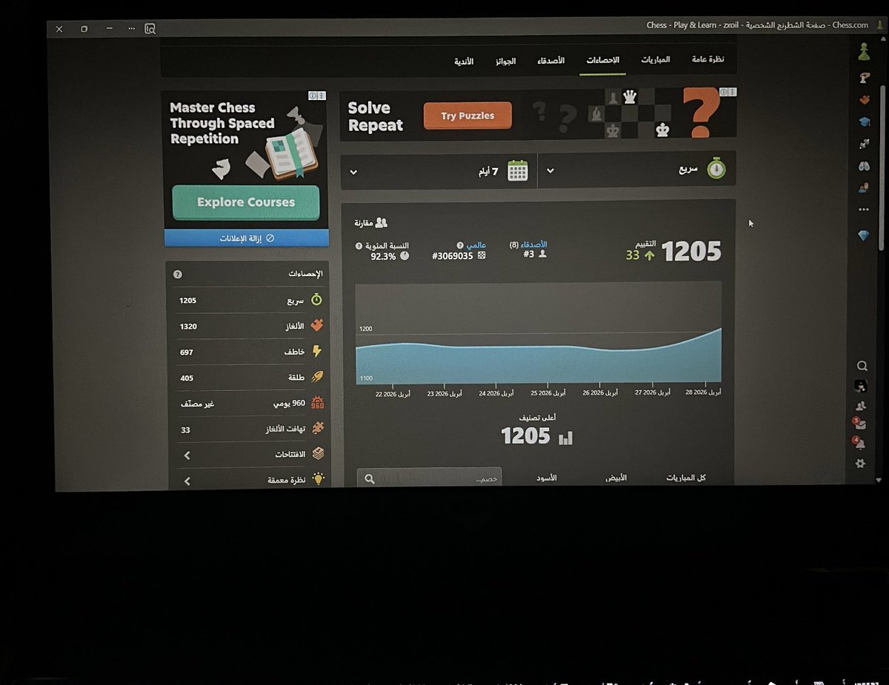Open the سريع time control dropdown

click(636, 170)
